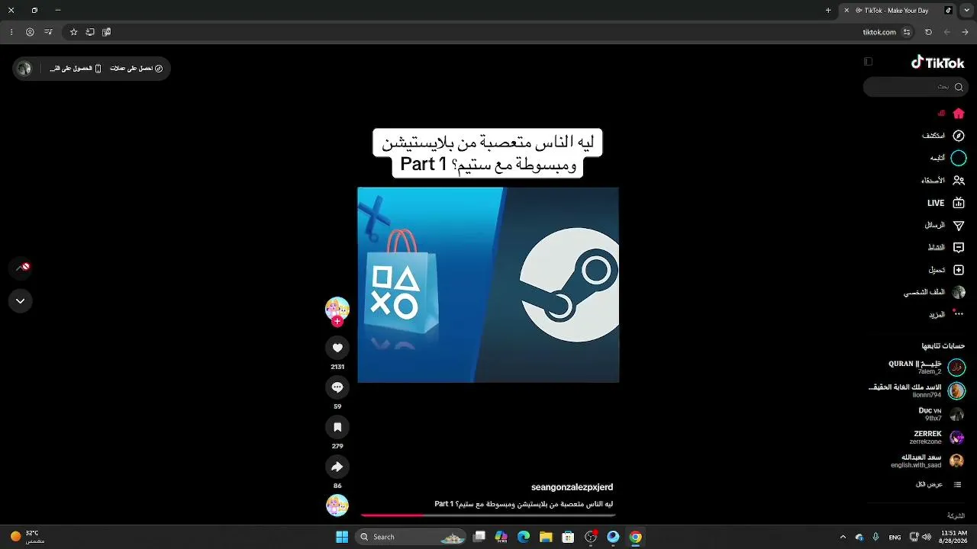The width and height of the screenshot is (977, 549).
Task: Open the tab search dropdown arrow
Action: coord(967,11)
